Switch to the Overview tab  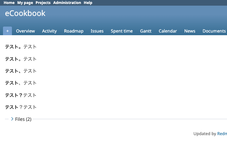[x=26, y=31]
